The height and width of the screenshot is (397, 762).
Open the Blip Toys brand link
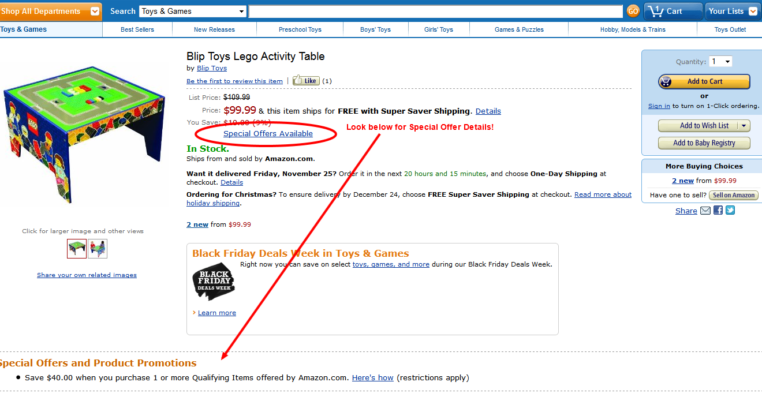pyautogui.click(x=212, y=68)
